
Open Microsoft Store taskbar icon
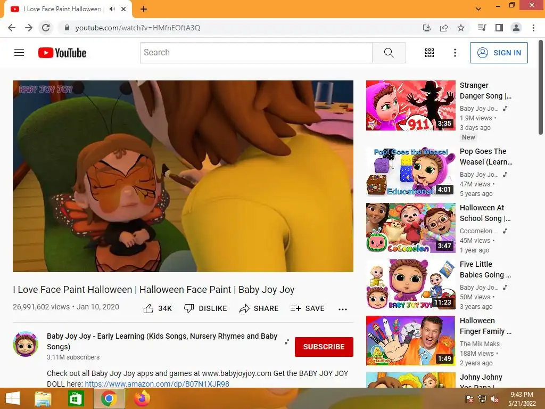coord(76,398)
